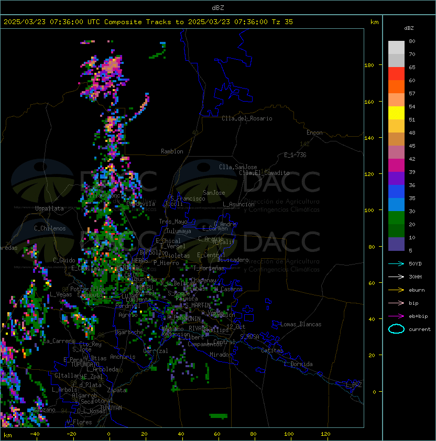Click the L_Asuncion map label
The image size is (436, 441).
click(238, 204)
